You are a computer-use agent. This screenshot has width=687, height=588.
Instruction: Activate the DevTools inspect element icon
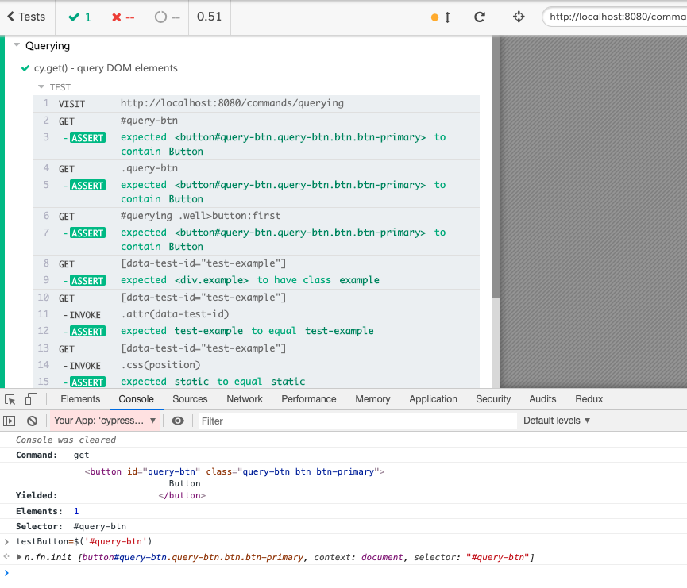(x=10, y=399)
